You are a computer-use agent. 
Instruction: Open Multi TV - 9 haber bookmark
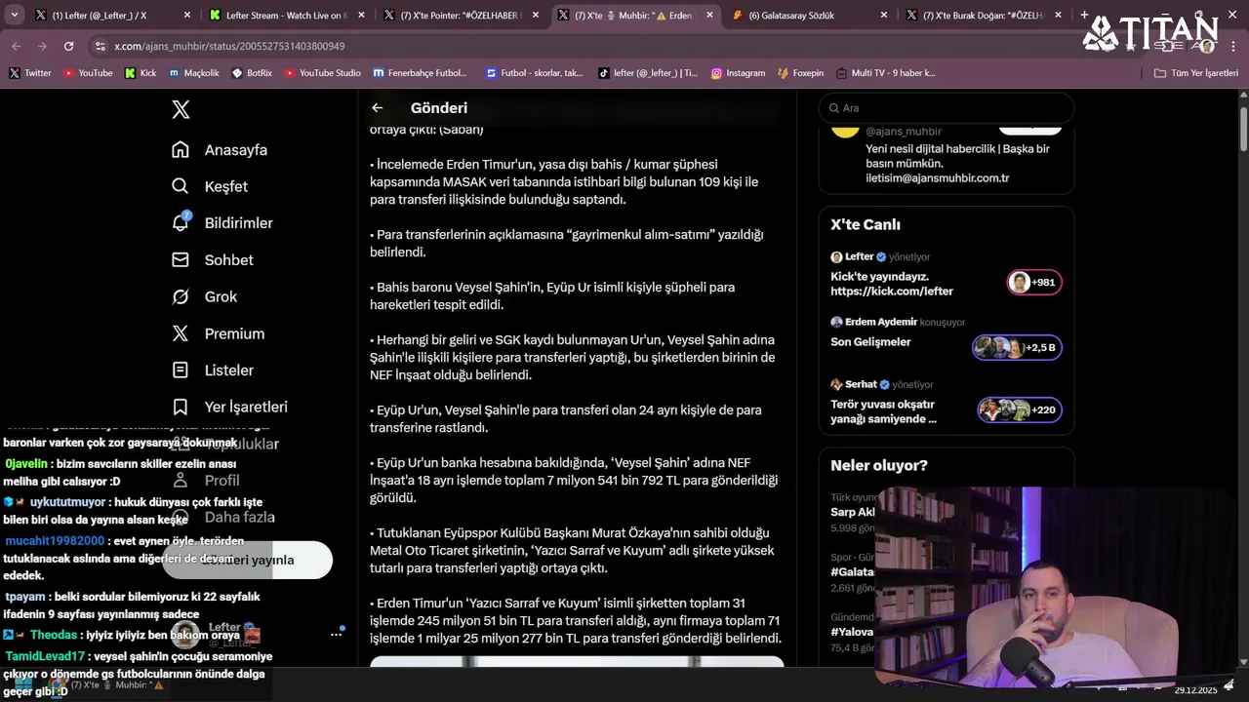click(x=885, y=73)
